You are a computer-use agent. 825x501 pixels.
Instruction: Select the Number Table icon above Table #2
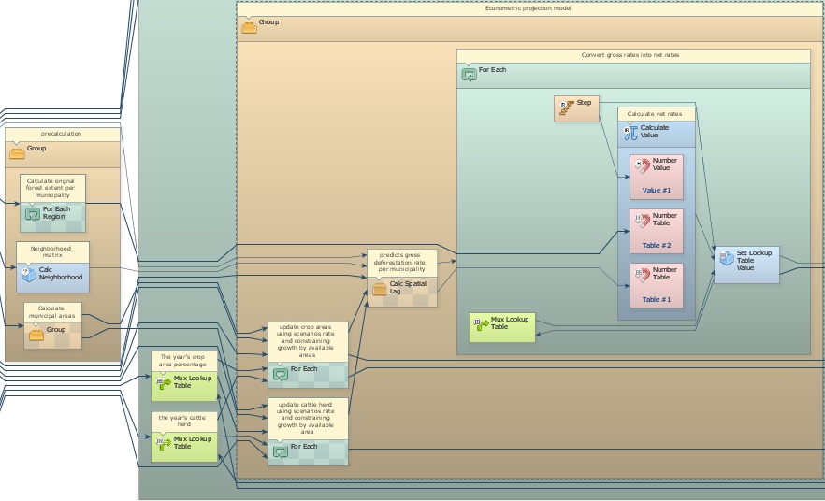click(642, 221)
